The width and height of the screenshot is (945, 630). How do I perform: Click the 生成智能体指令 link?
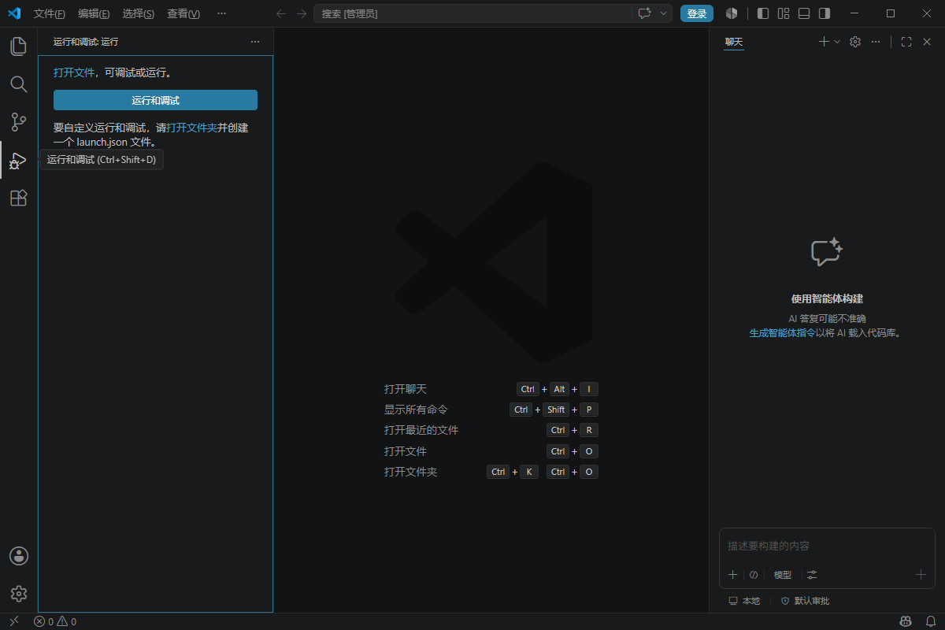click(x=782, y=333)
